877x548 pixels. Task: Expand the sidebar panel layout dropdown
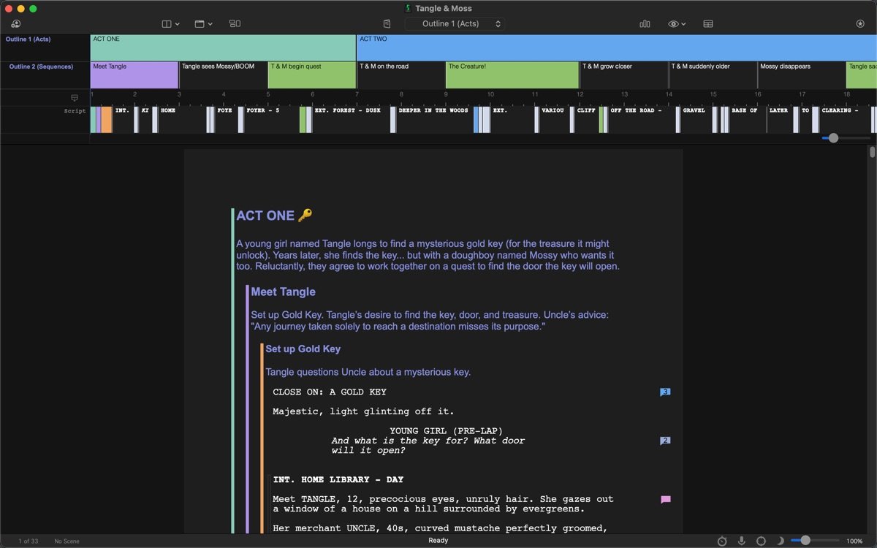click(x=170, y=24)
